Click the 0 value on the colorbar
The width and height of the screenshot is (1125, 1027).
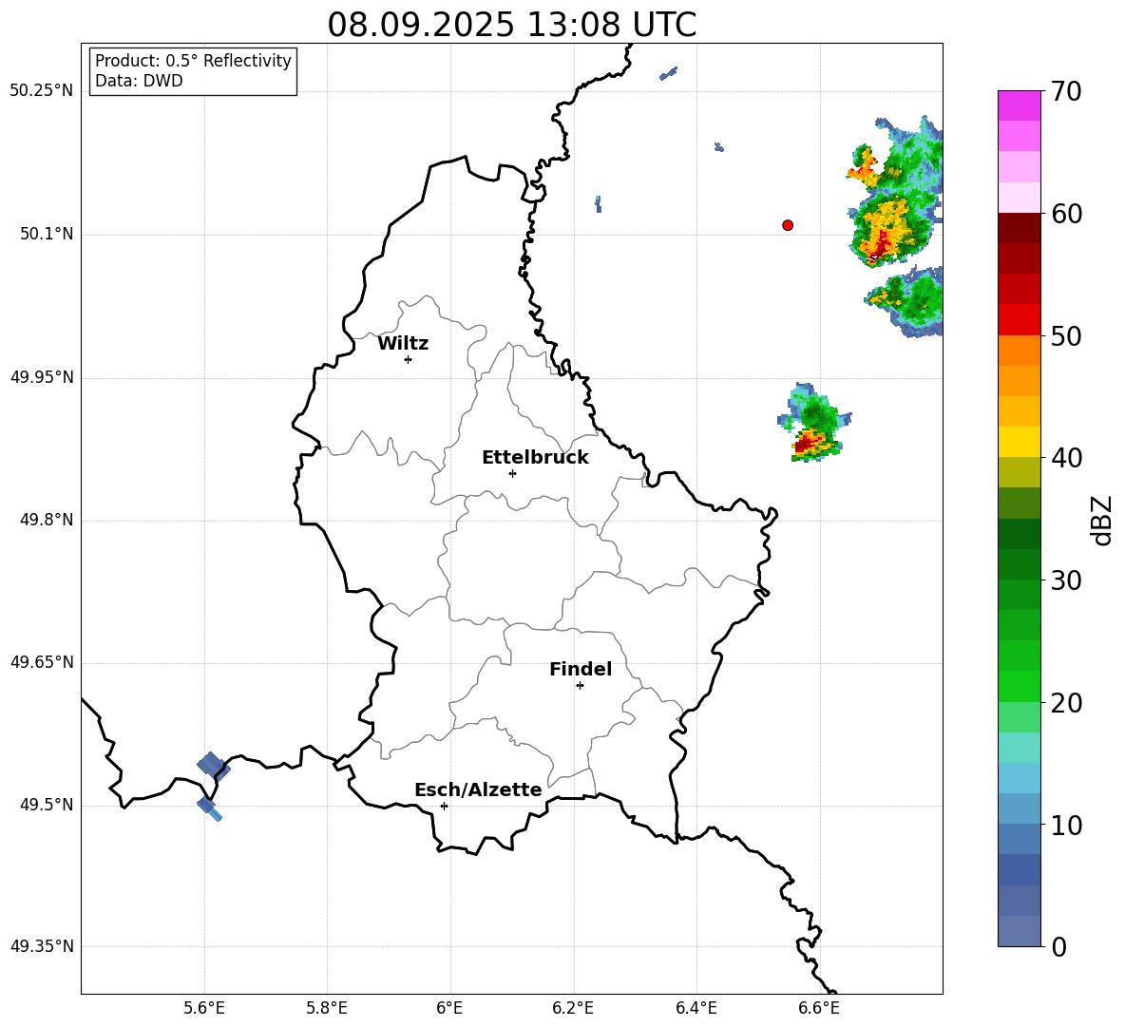[x=1058, y=946]
